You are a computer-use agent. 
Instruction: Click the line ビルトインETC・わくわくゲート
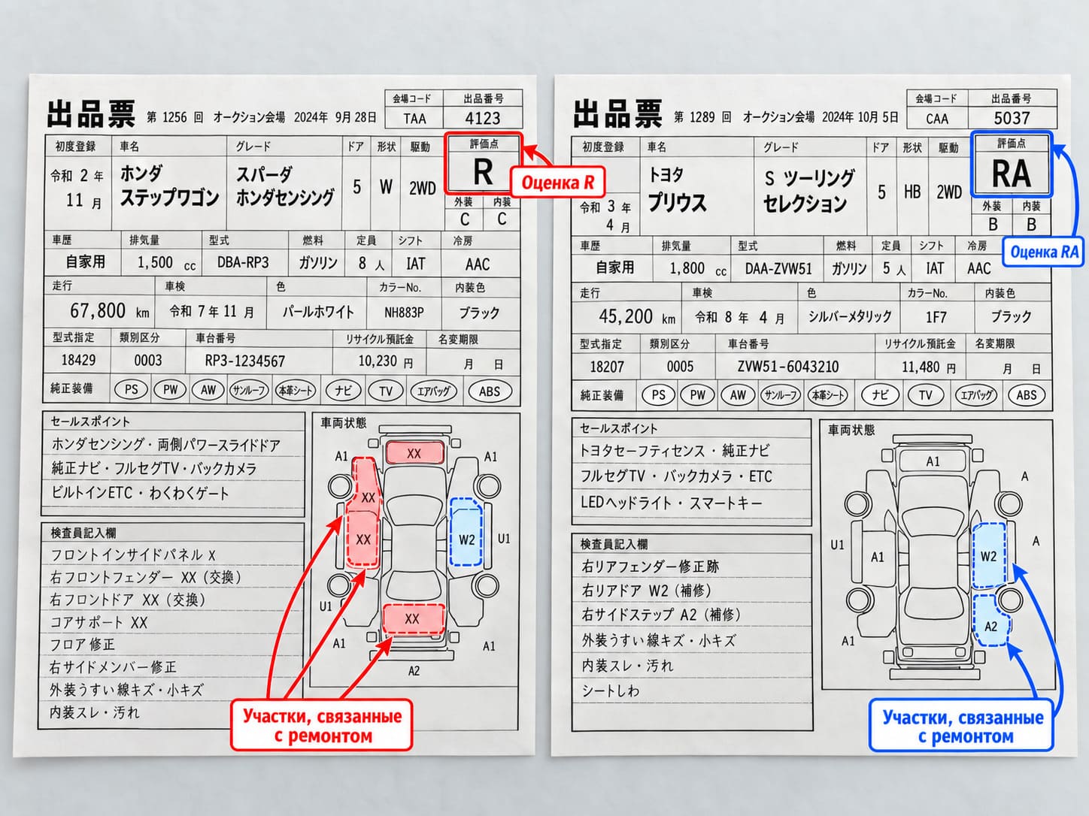point(139,494)
